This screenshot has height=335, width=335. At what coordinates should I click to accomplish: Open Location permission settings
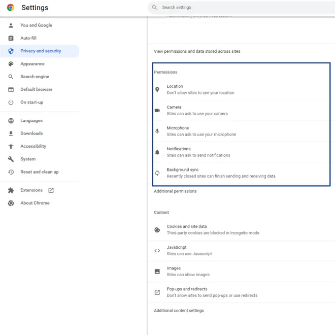(x=242, y=89)
